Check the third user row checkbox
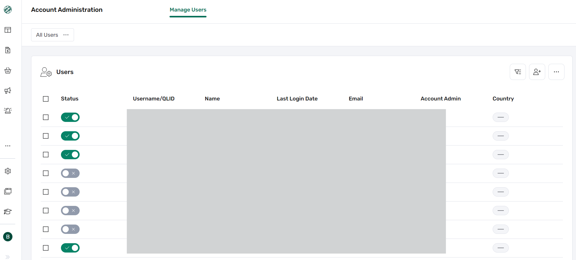576x260 pixels. point(46,155)
